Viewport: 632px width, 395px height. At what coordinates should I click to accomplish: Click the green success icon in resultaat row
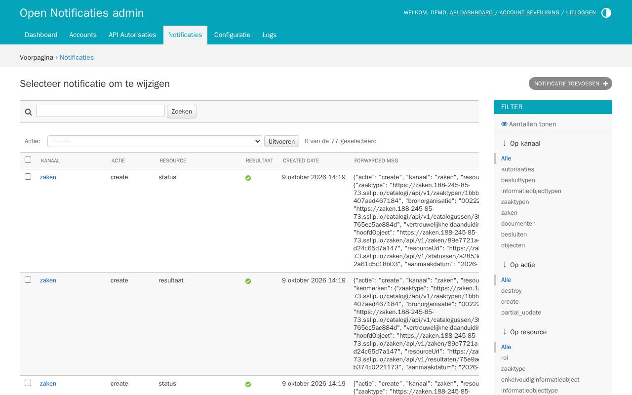point(248,281)
